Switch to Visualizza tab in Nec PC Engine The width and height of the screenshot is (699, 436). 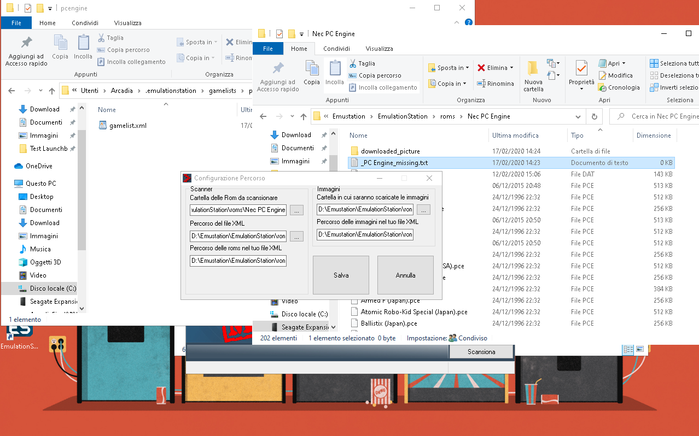(379, 49)
